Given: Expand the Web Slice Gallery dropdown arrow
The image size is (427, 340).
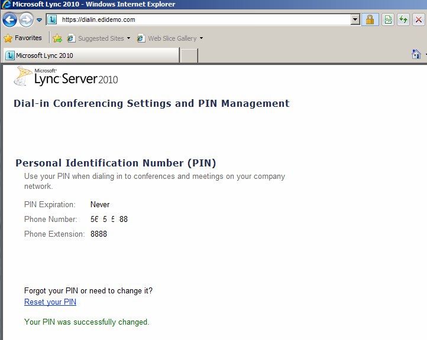Looking at the screenshot, I should pos(201,38).
